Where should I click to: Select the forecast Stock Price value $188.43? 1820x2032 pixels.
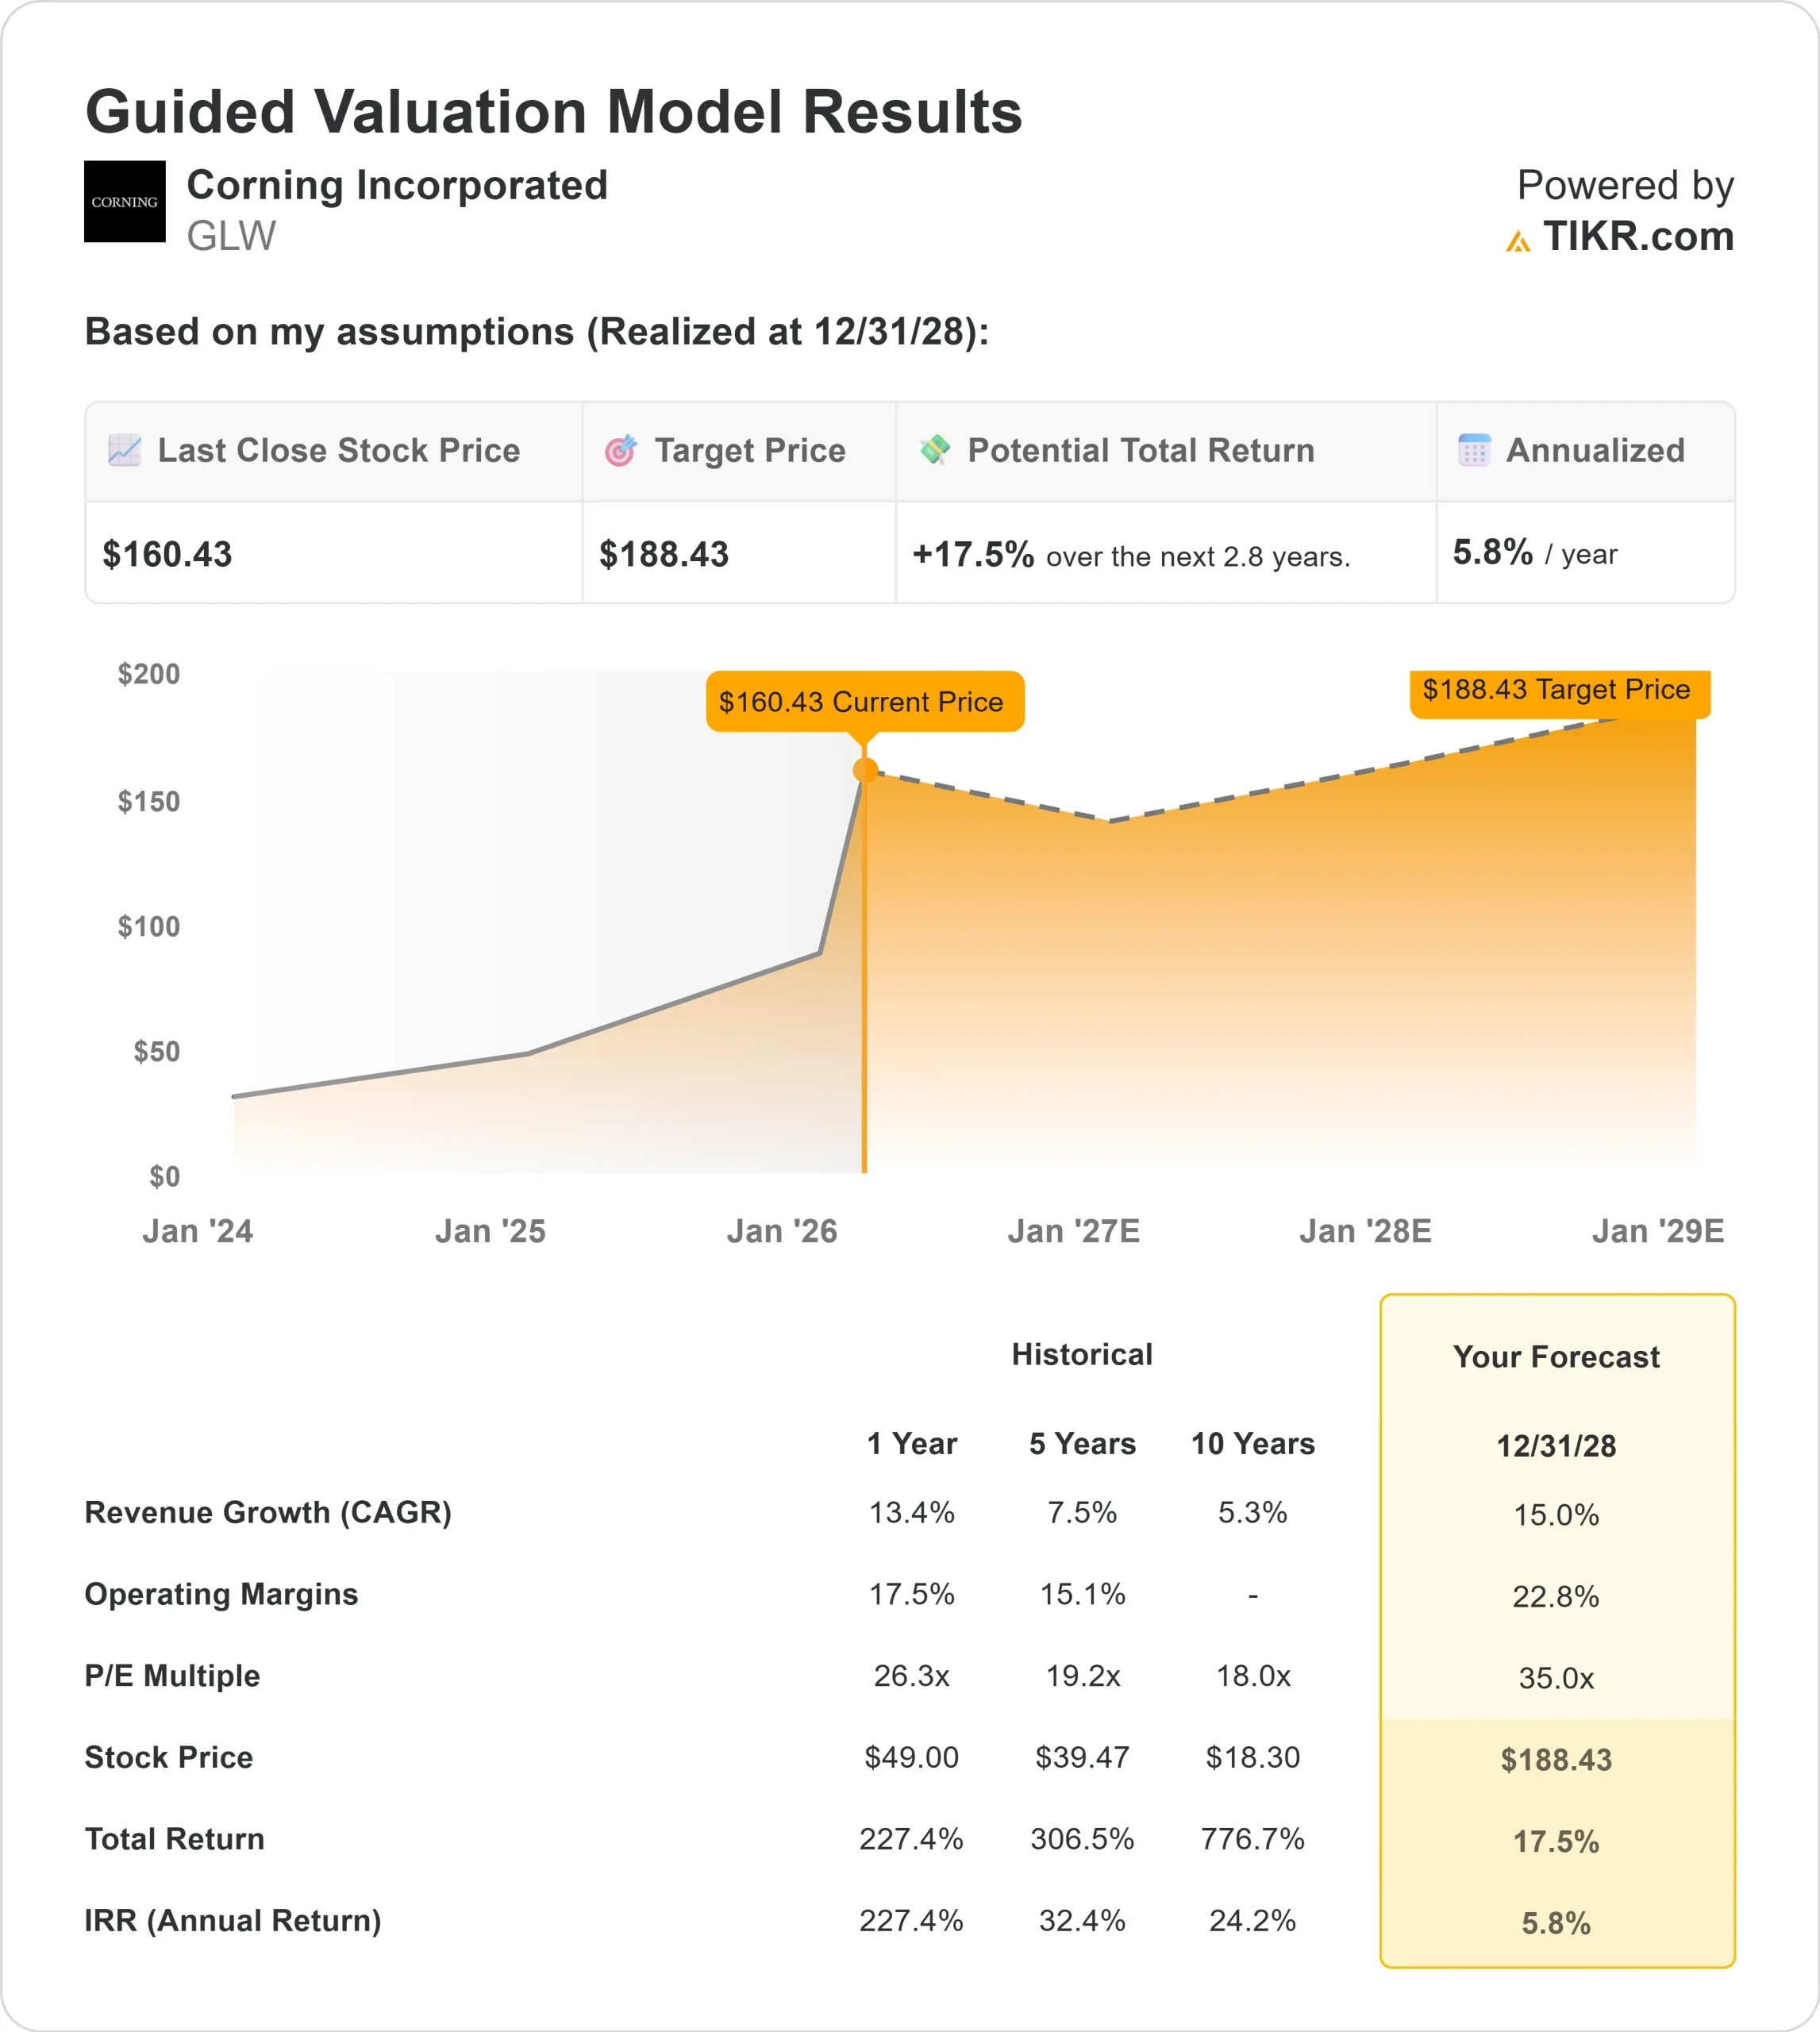[x=1556, y=1761]
